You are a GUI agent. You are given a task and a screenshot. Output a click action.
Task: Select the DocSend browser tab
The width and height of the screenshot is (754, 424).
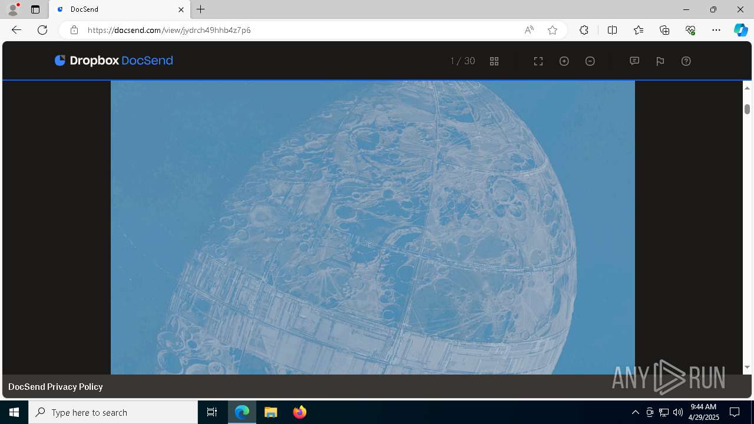[120, 9]
